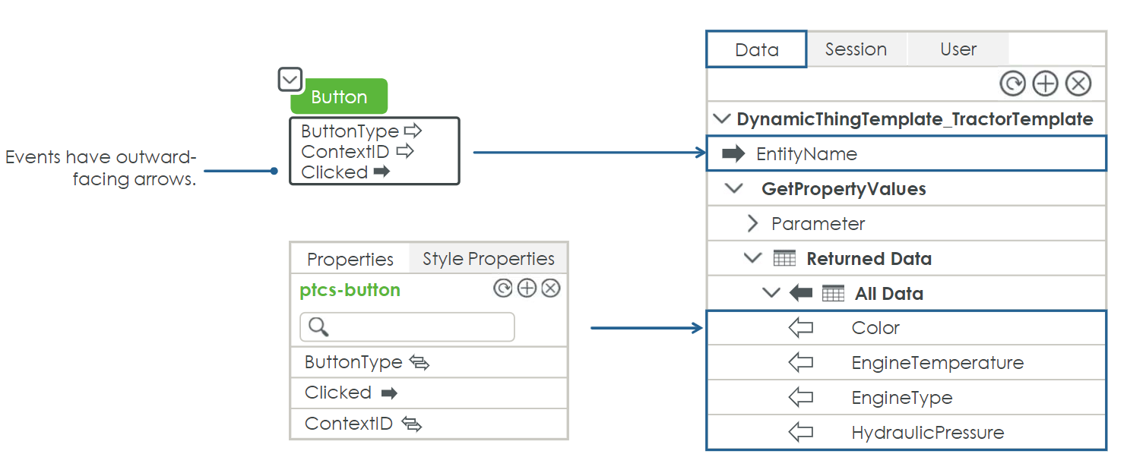Click the green Button widget

coord(339,96)
